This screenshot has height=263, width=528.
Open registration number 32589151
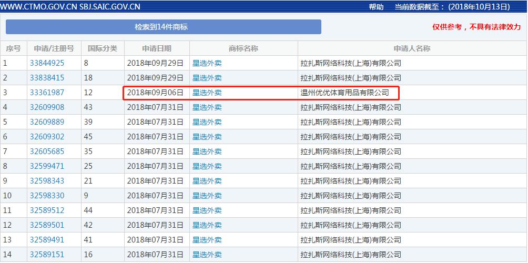[x=47, y=255]
